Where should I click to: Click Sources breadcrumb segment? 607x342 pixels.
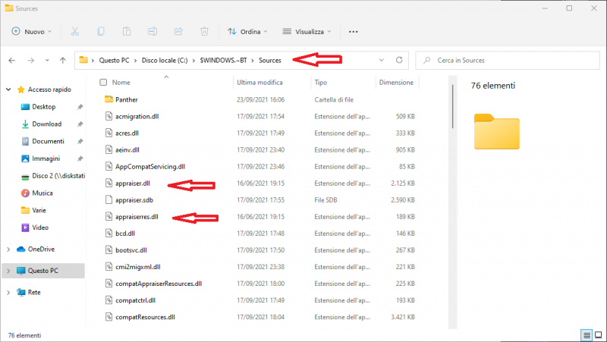[x=270, y=61]
